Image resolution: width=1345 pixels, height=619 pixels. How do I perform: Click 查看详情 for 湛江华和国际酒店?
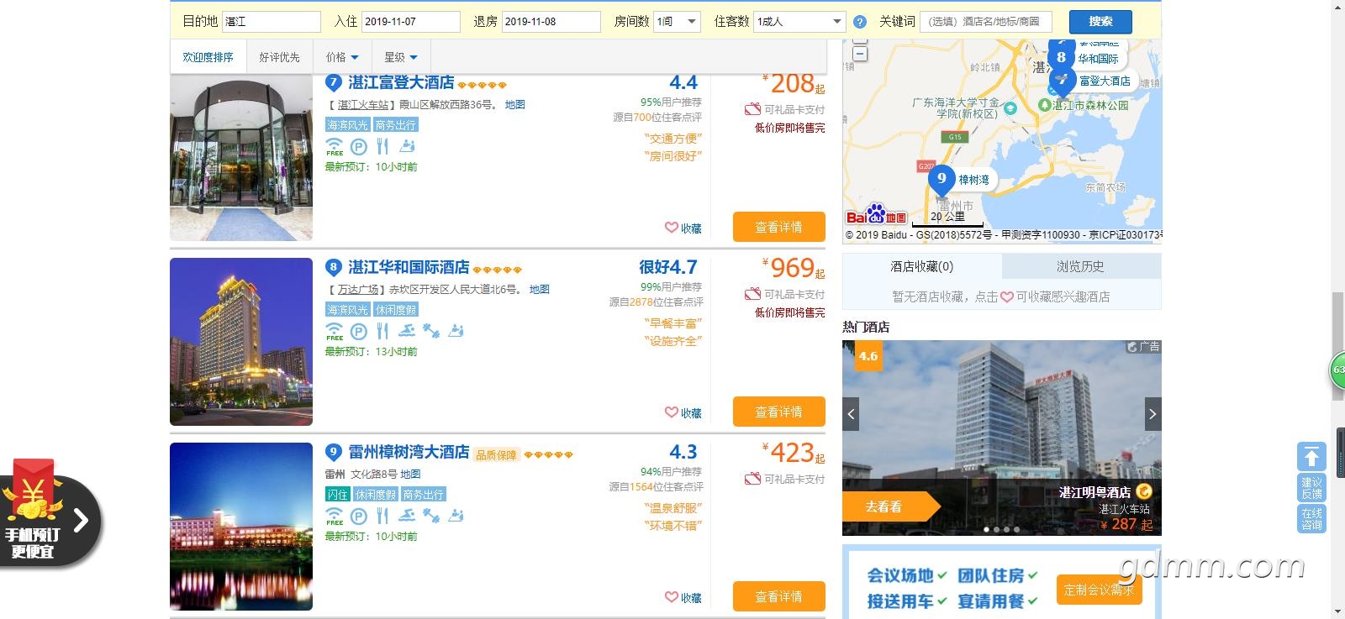778,412
